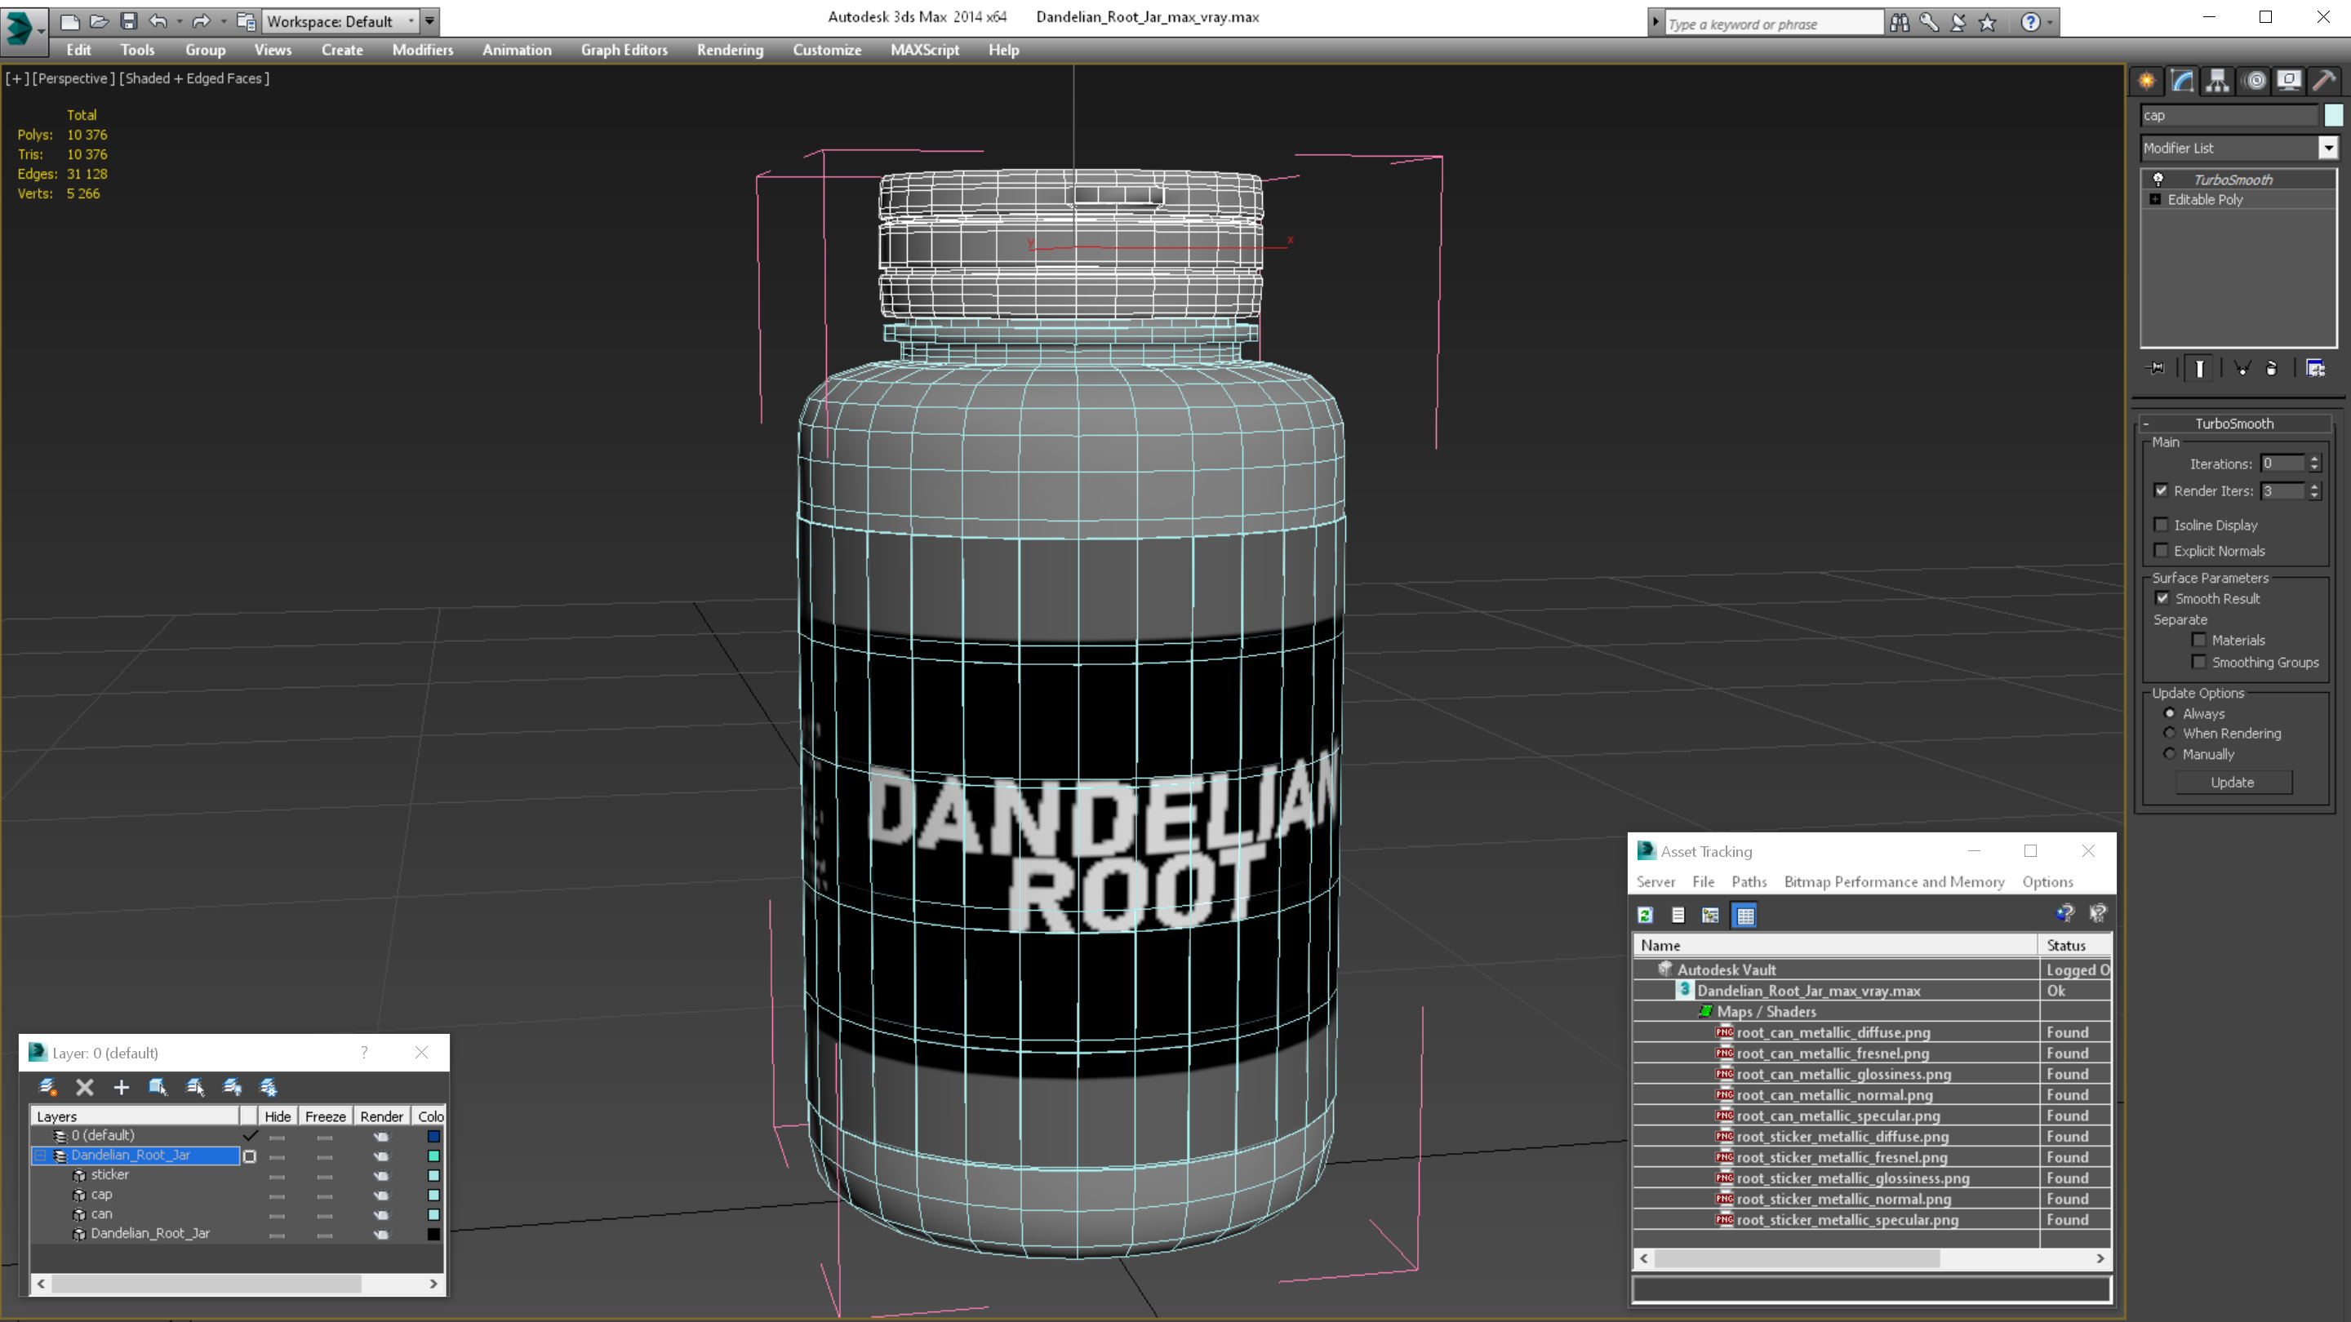Click the search keyword input field
The image size is (2351, 1322).
click(x=1773, y=24)
